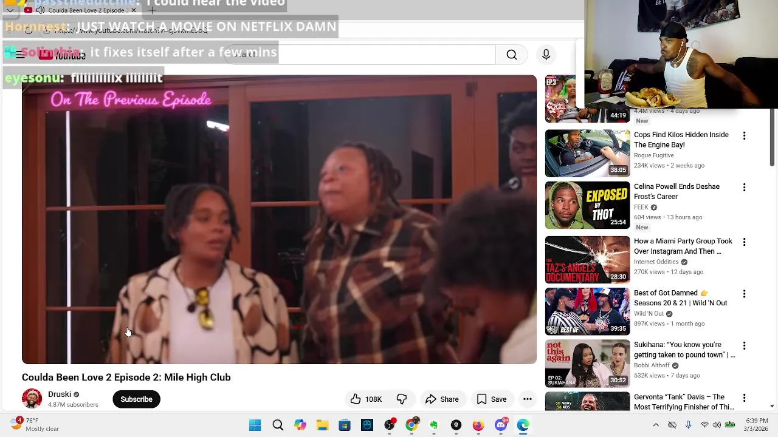This screenshot has width=778, height=437.
Task: Open microphone tray icon
Action: [x=688, y=425]
